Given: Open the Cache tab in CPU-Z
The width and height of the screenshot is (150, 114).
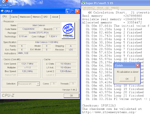Looking at the screenshot, I should 14,17.
